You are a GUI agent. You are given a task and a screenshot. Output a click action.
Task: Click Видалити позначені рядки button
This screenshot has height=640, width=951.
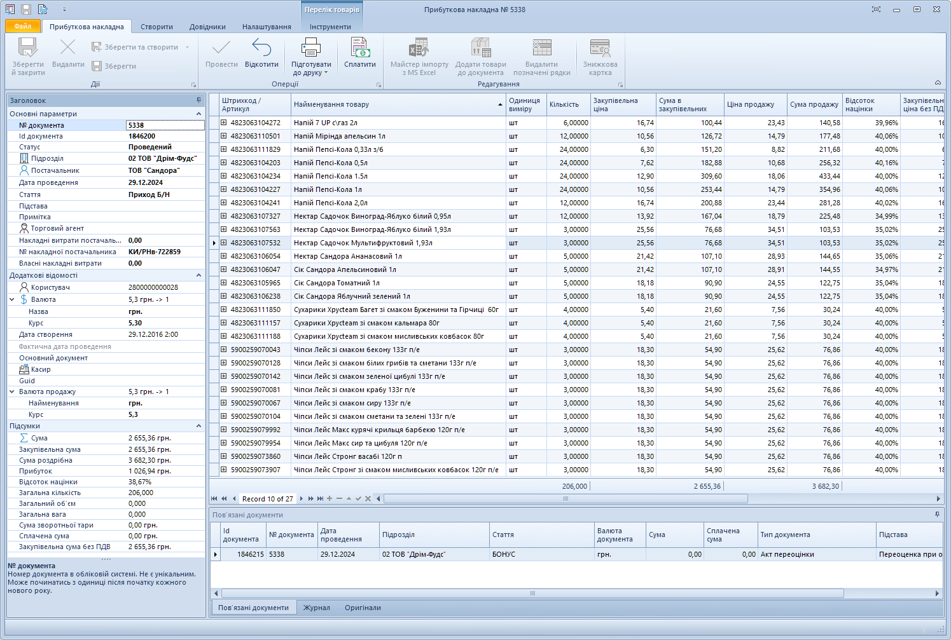(x=541, y=57)
